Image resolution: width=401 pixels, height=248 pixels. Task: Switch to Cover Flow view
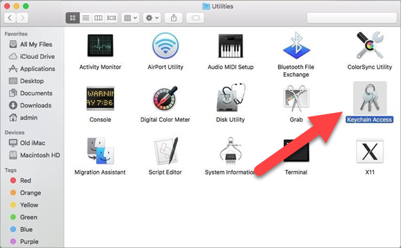click(111, 18)
